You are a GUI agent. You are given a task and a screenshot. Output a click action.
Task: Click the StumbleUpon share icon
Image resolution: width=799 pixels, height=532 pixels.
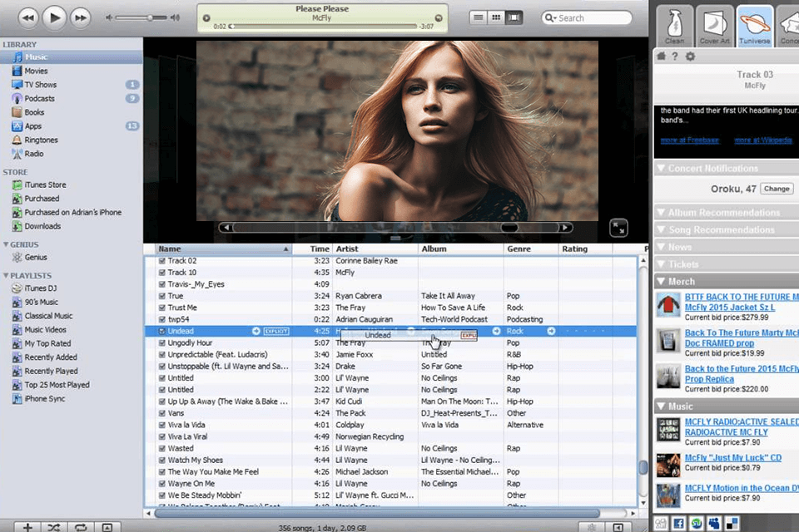(696, 524)
